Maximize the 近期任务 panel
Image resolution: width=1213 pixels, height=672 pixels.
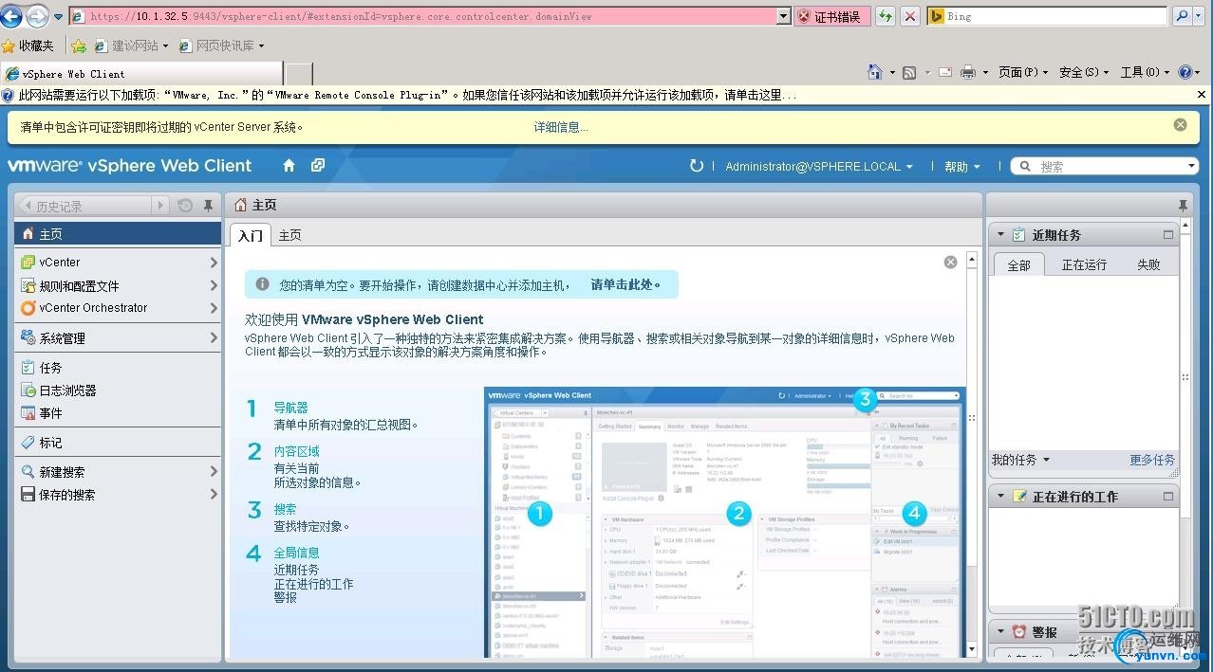pos(1168,235)
